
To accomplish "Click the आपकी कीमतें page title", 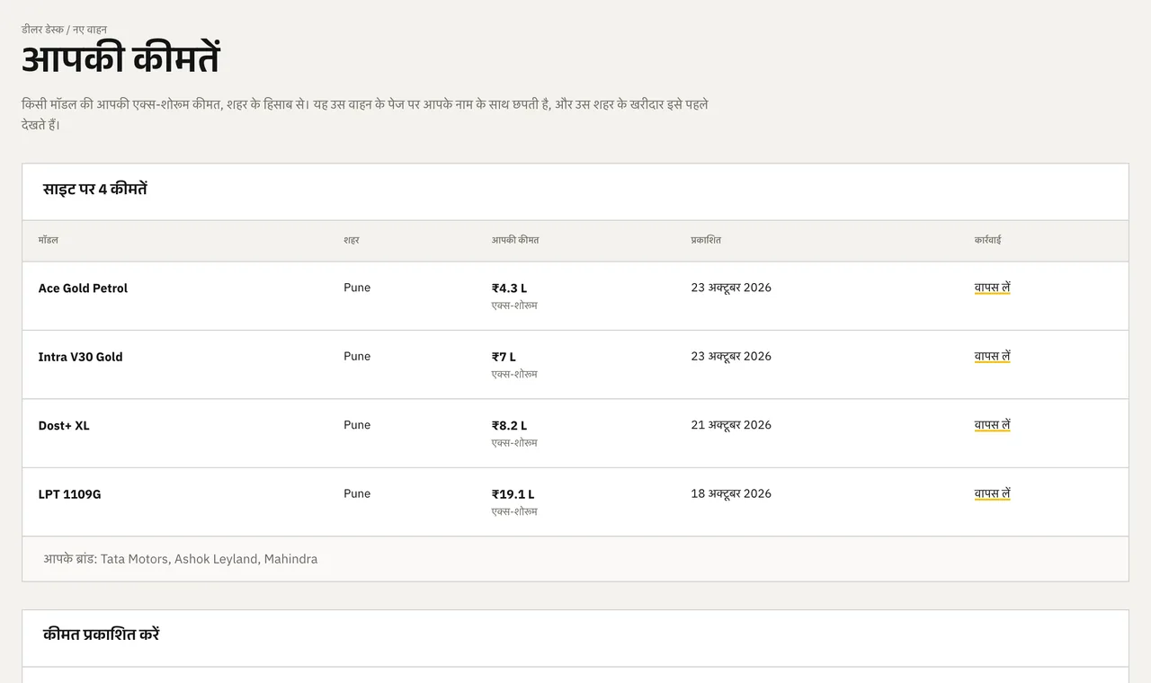I will point(120,59).
